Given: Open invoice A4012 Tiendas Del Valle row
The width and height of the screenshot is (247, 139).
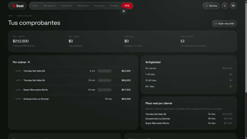Looking at the screenshot, I should click(x=73, y=80).
